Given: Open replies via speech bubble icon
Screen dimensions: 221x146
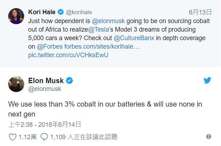Looking at the screenshot, I should coord(44,137).
